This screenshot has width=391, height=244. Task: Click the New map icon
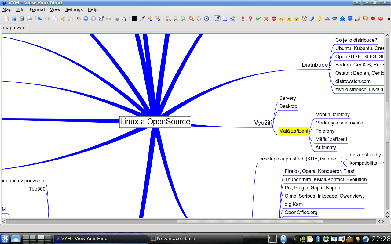coord(6,19)
